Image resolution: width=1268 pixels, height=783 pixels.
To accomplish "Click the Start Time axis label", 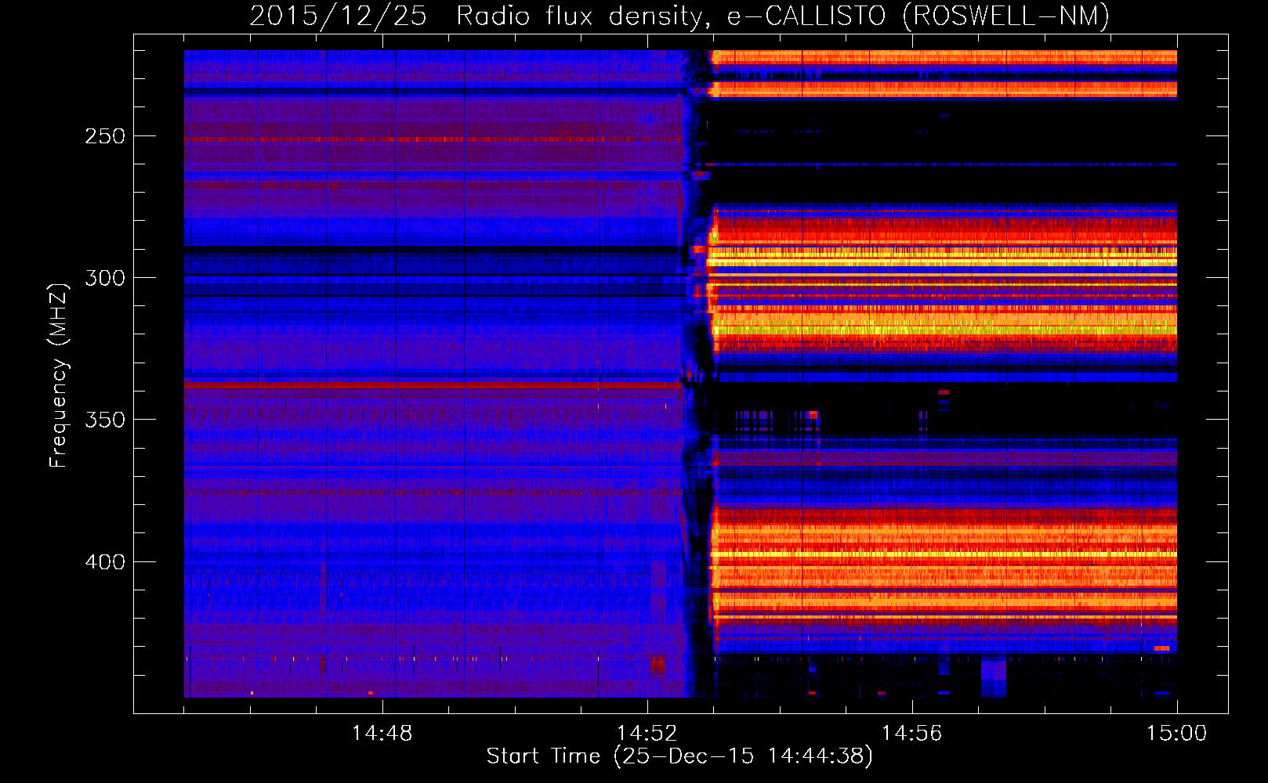I will (x=679, y=756).
